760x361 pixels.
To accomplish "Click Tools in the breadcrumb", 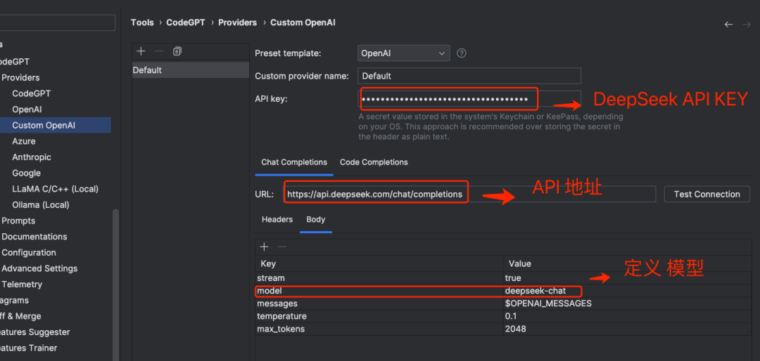I will 142,22.
